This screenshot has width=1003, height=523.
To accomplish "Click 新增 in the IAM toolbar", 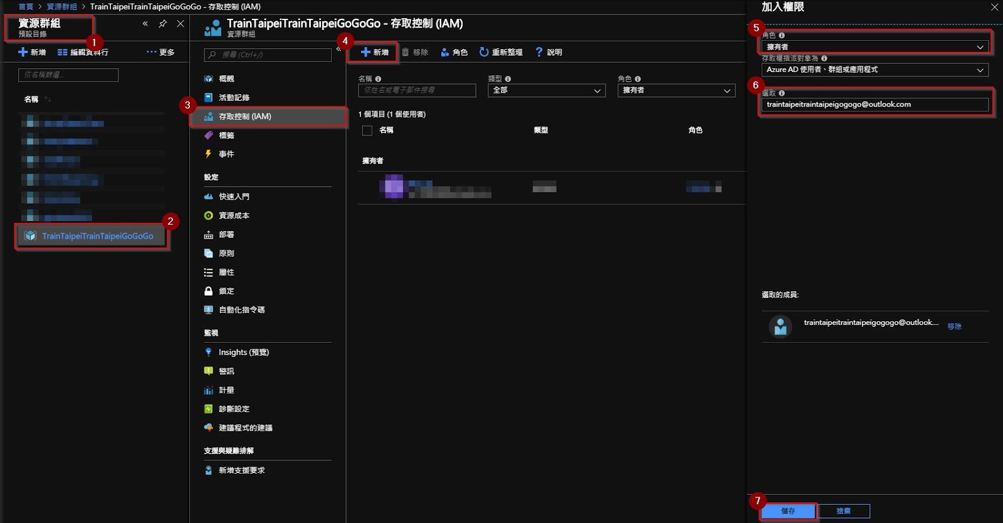I will point(374,52).
